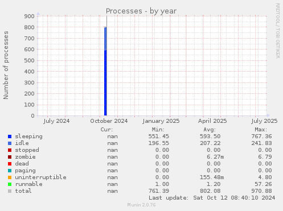This screenshot has height=211, width=283.
Task: Click sleeping min value 551.45
Action: (159, 136)
